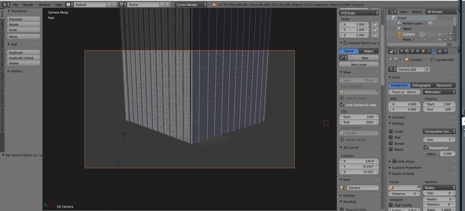Click the Blender logo in the header

pyautogui.click(x=214, y=5)
